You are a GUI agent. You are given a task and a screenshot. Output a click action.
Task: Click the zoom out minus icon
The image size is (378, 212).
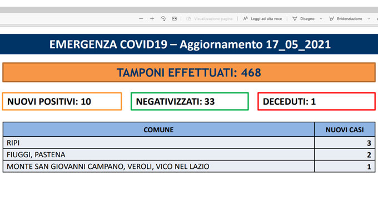click(141, 19)
